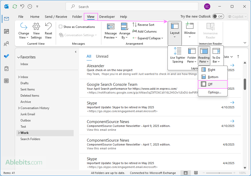Reverse sort order with up arrow
Viewport: 251px width, 176px height.
click(x=238, y=57)
